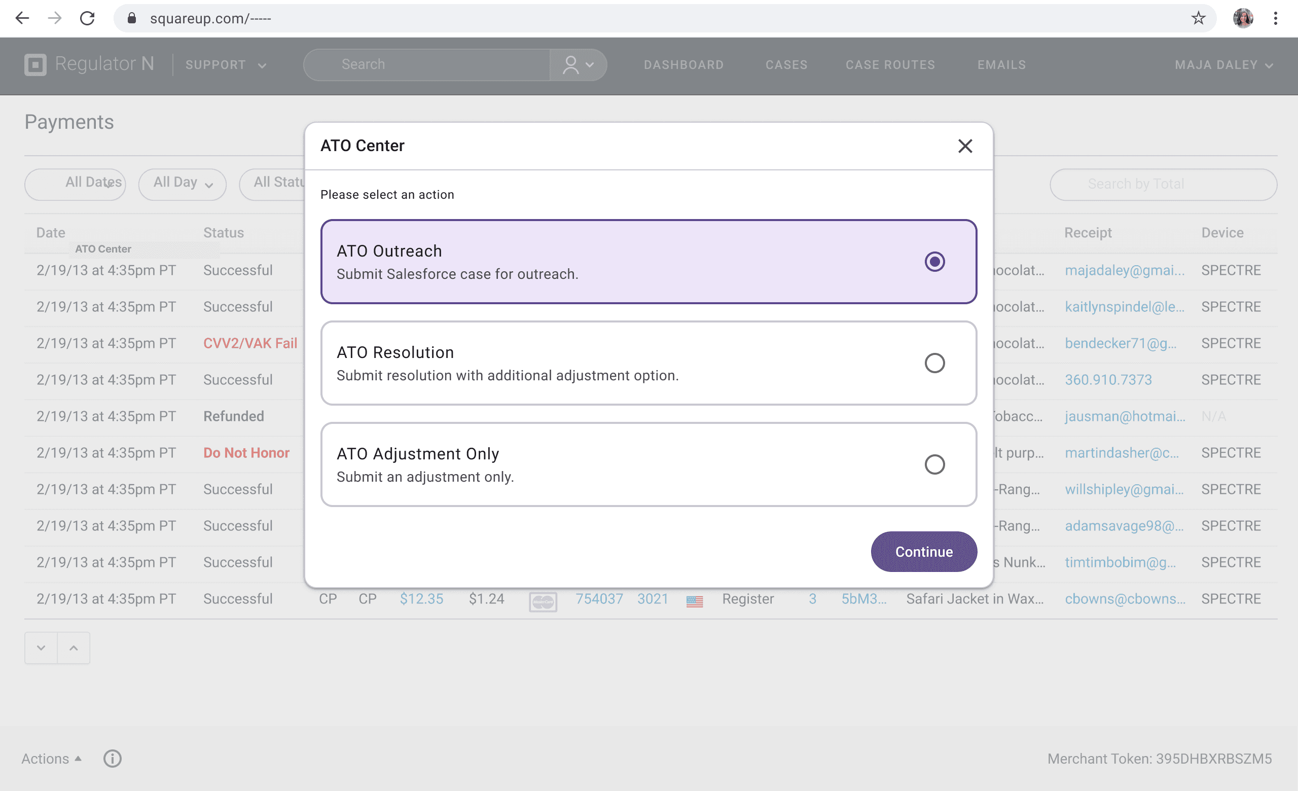Select the ATO Outreach radio button
Image resolution: width=1298 pixels, height=791 pixels.
pos(934,262)
